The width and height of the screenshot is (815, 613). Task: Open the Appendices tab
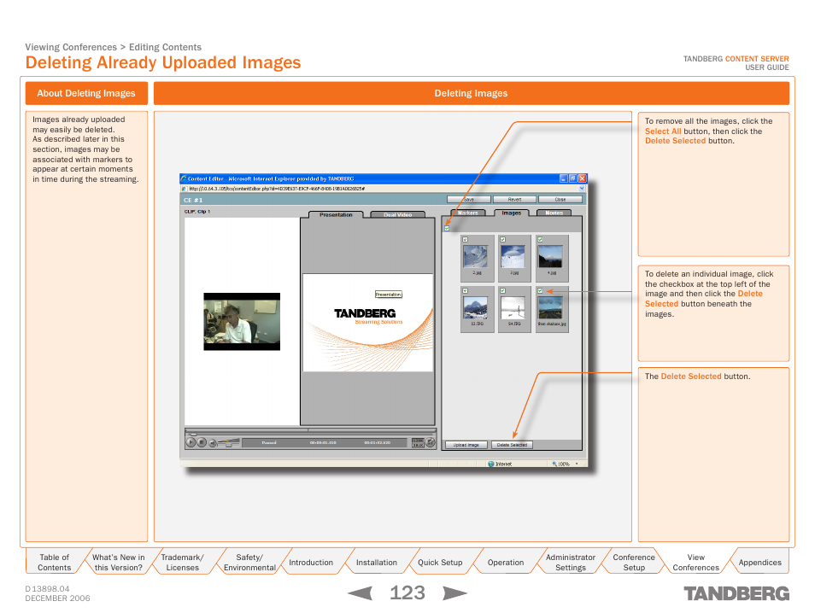point(759,562)
